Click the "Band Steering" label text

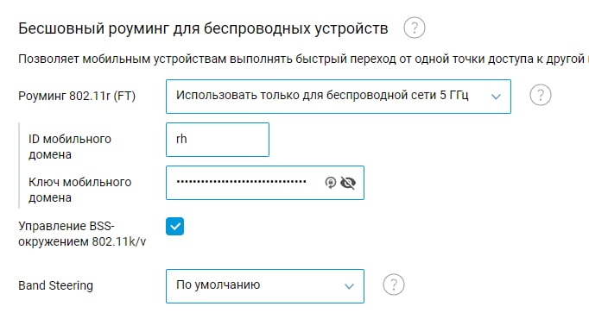(x=55, y=285)
